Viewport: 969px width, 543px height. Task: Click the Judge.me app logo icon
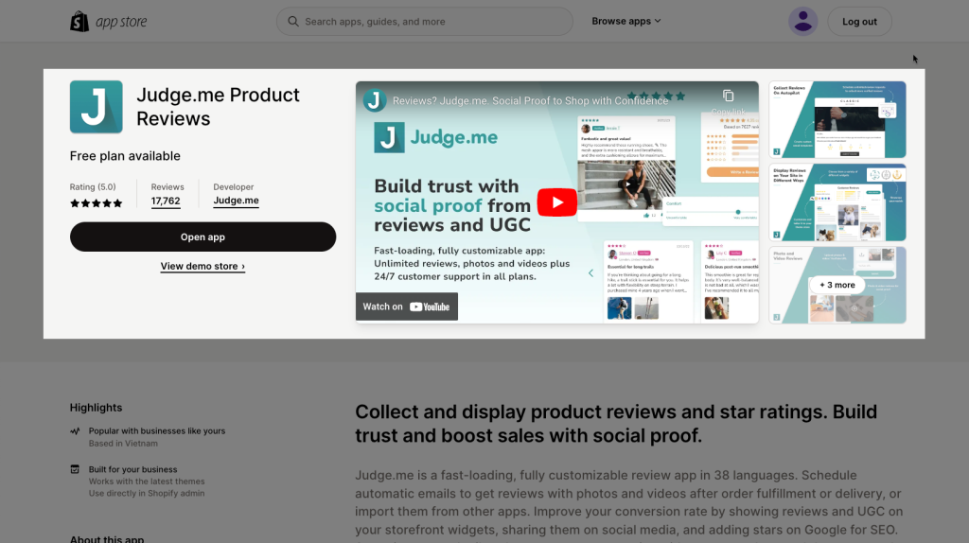click(x=96, y=107)
